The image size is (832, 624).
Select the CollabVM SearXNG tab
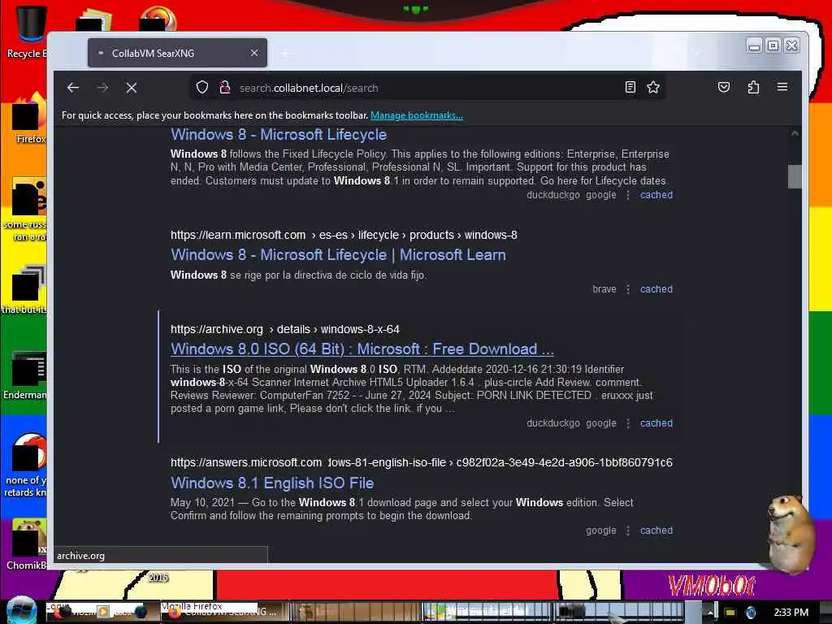point(177,53)
